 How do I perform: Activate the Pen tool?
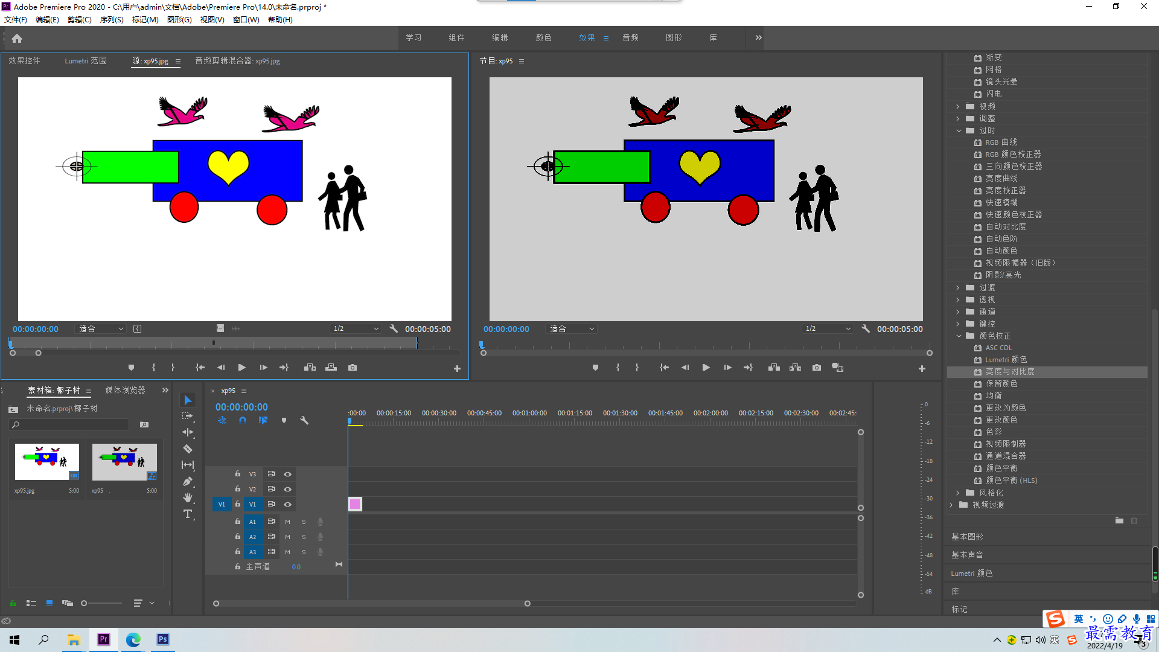(188, 481)
